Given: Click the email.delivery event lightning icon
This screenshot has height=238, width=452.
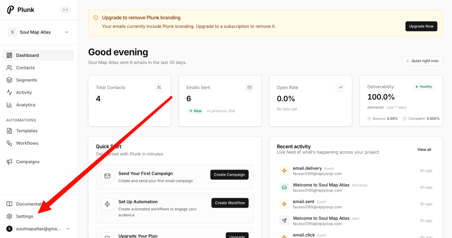Looking at the screenshot, I should pyautogui.click(x=284, y=171).
